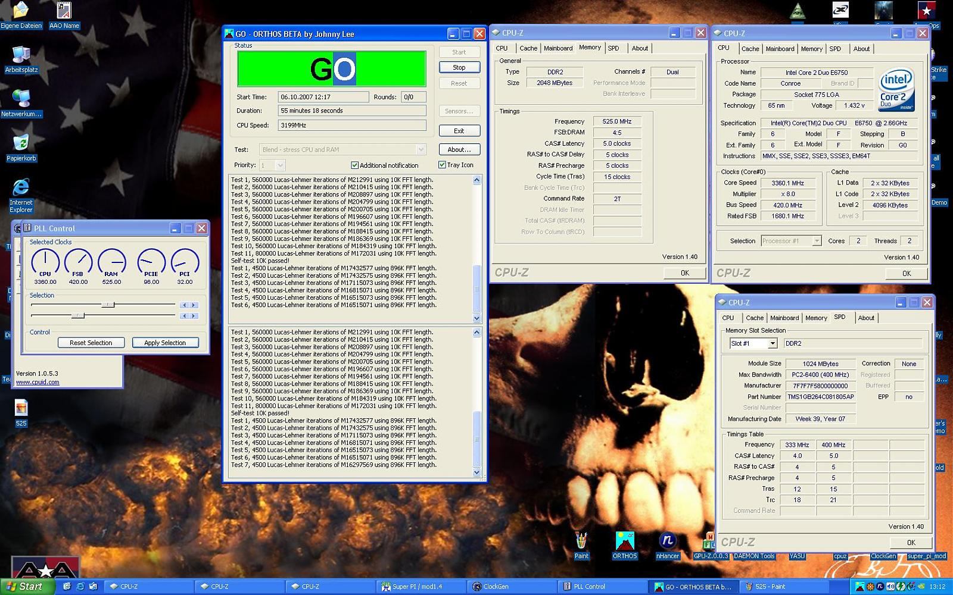The height and width of the screenshot is (595, 953).
Task: Click ORTHOS tray icon in system tray
Action: point(861,587)
